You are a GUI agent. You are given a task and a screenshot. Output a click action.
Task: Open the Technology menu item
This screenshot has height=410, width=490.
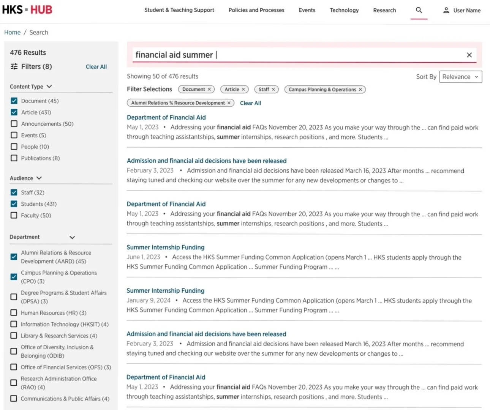pos(344,10)
